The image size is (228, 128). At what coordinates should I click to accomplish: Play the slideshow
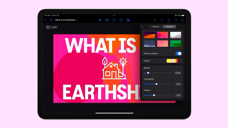point(100,20)
